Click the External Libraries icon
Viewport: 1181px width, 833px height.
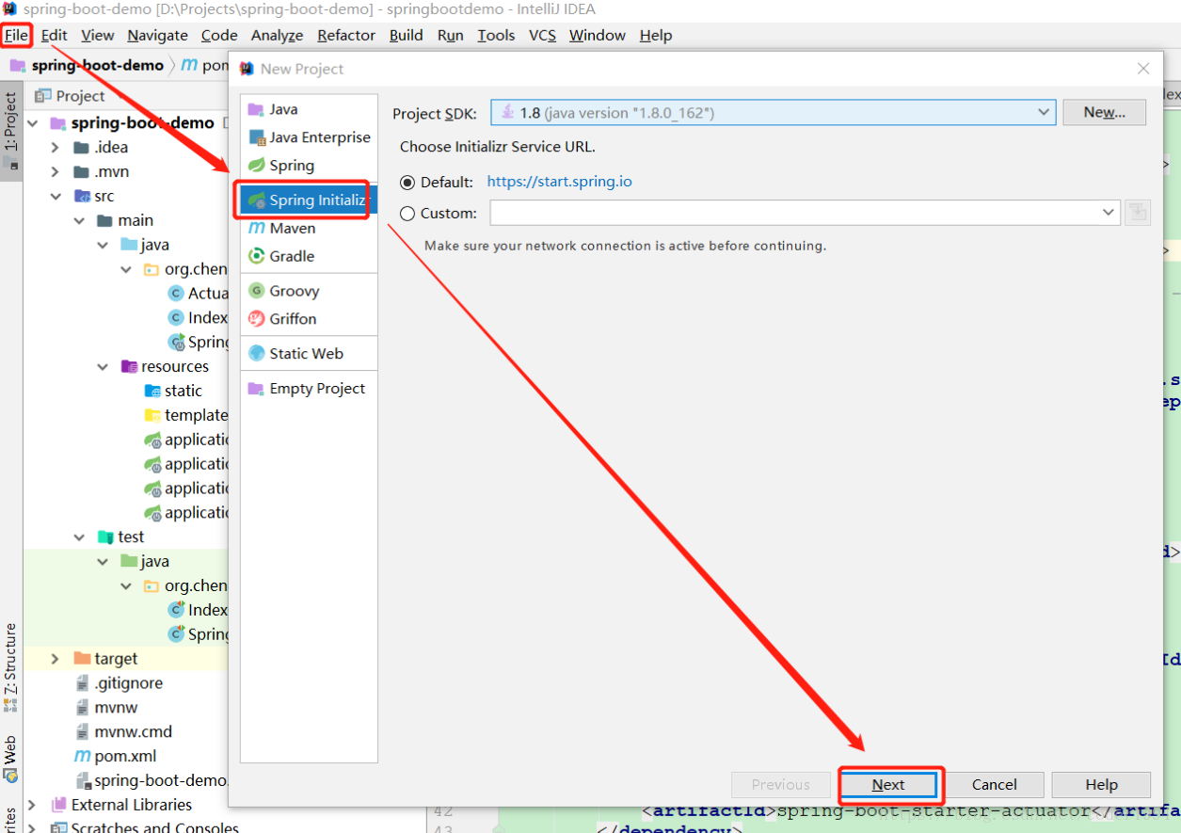(58, 805)
